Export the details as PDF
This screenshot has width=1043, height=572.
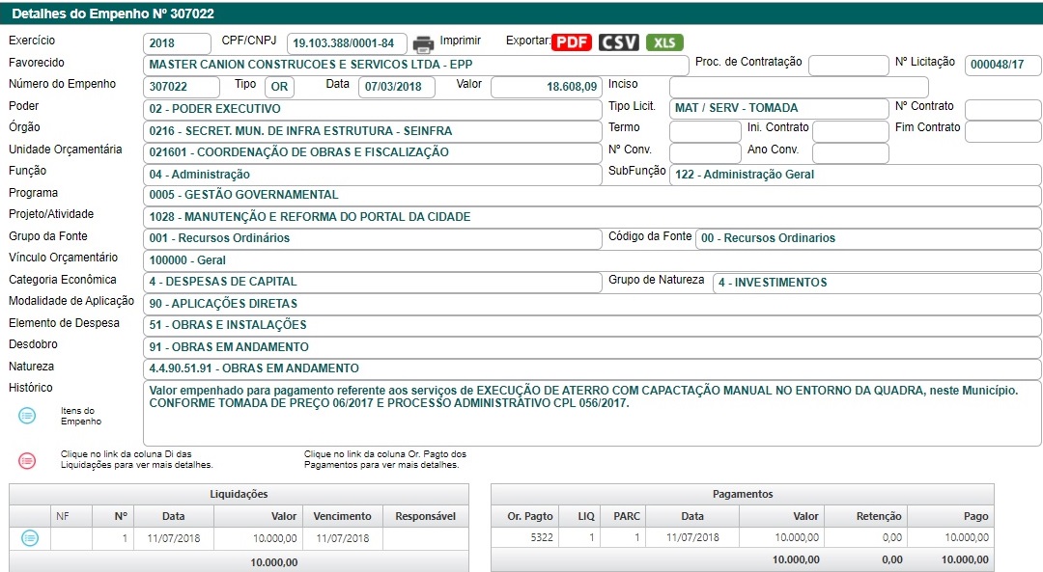coord(572,42)
